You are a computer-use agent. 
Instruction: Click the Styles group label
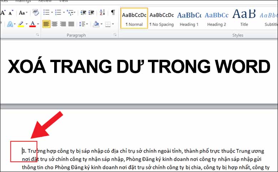[x=238, y=35]
